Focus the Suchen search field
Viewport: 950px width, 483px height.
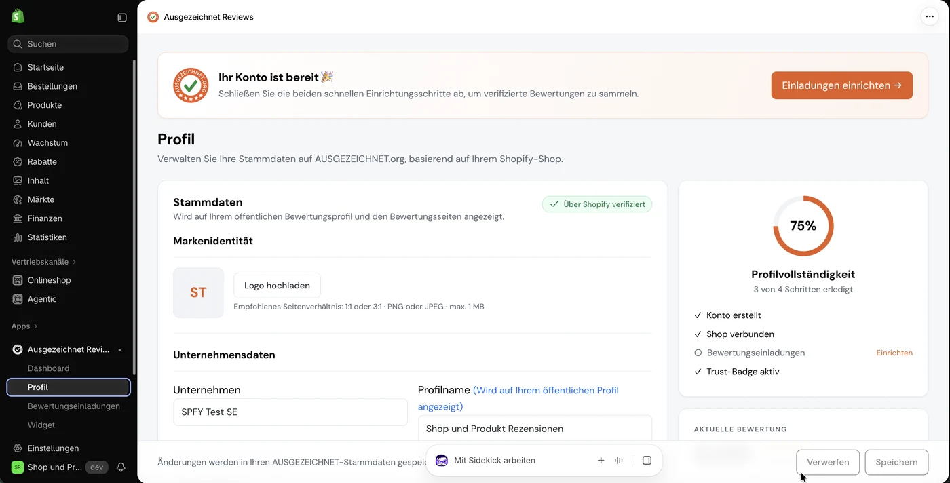(68, 44)
